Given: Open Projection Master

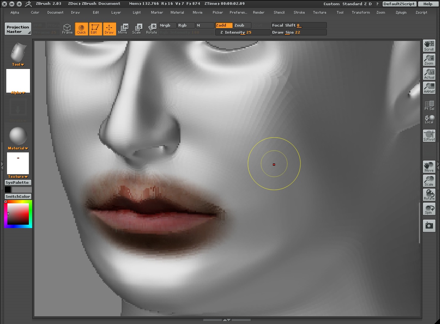Looking at the screenshot, I should coord(17,28).
